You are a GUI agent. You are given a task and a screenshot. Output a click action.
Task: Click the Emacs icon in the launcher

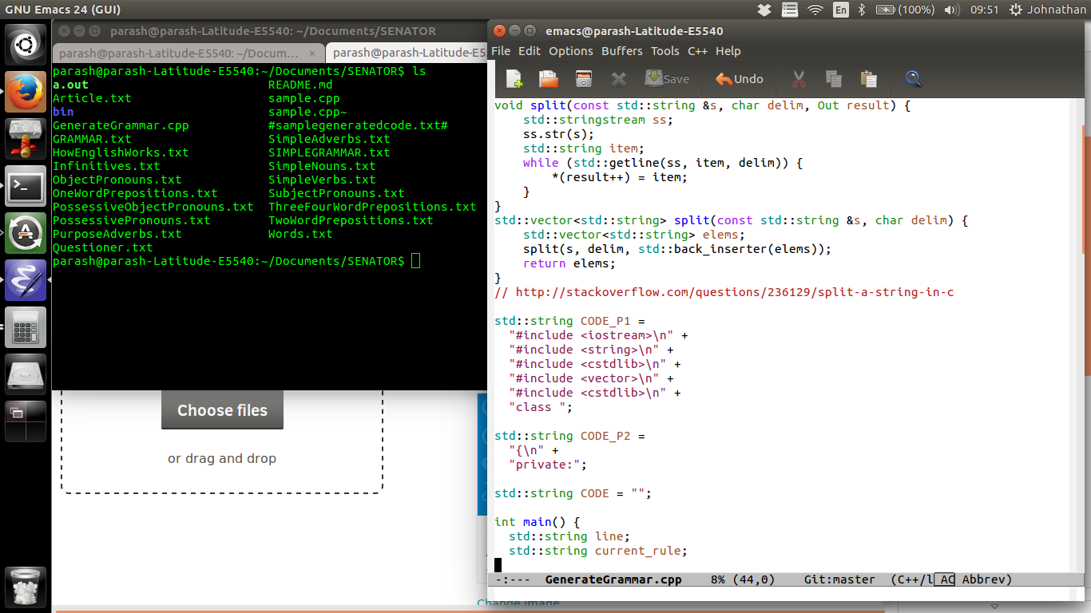click(26, 280)
